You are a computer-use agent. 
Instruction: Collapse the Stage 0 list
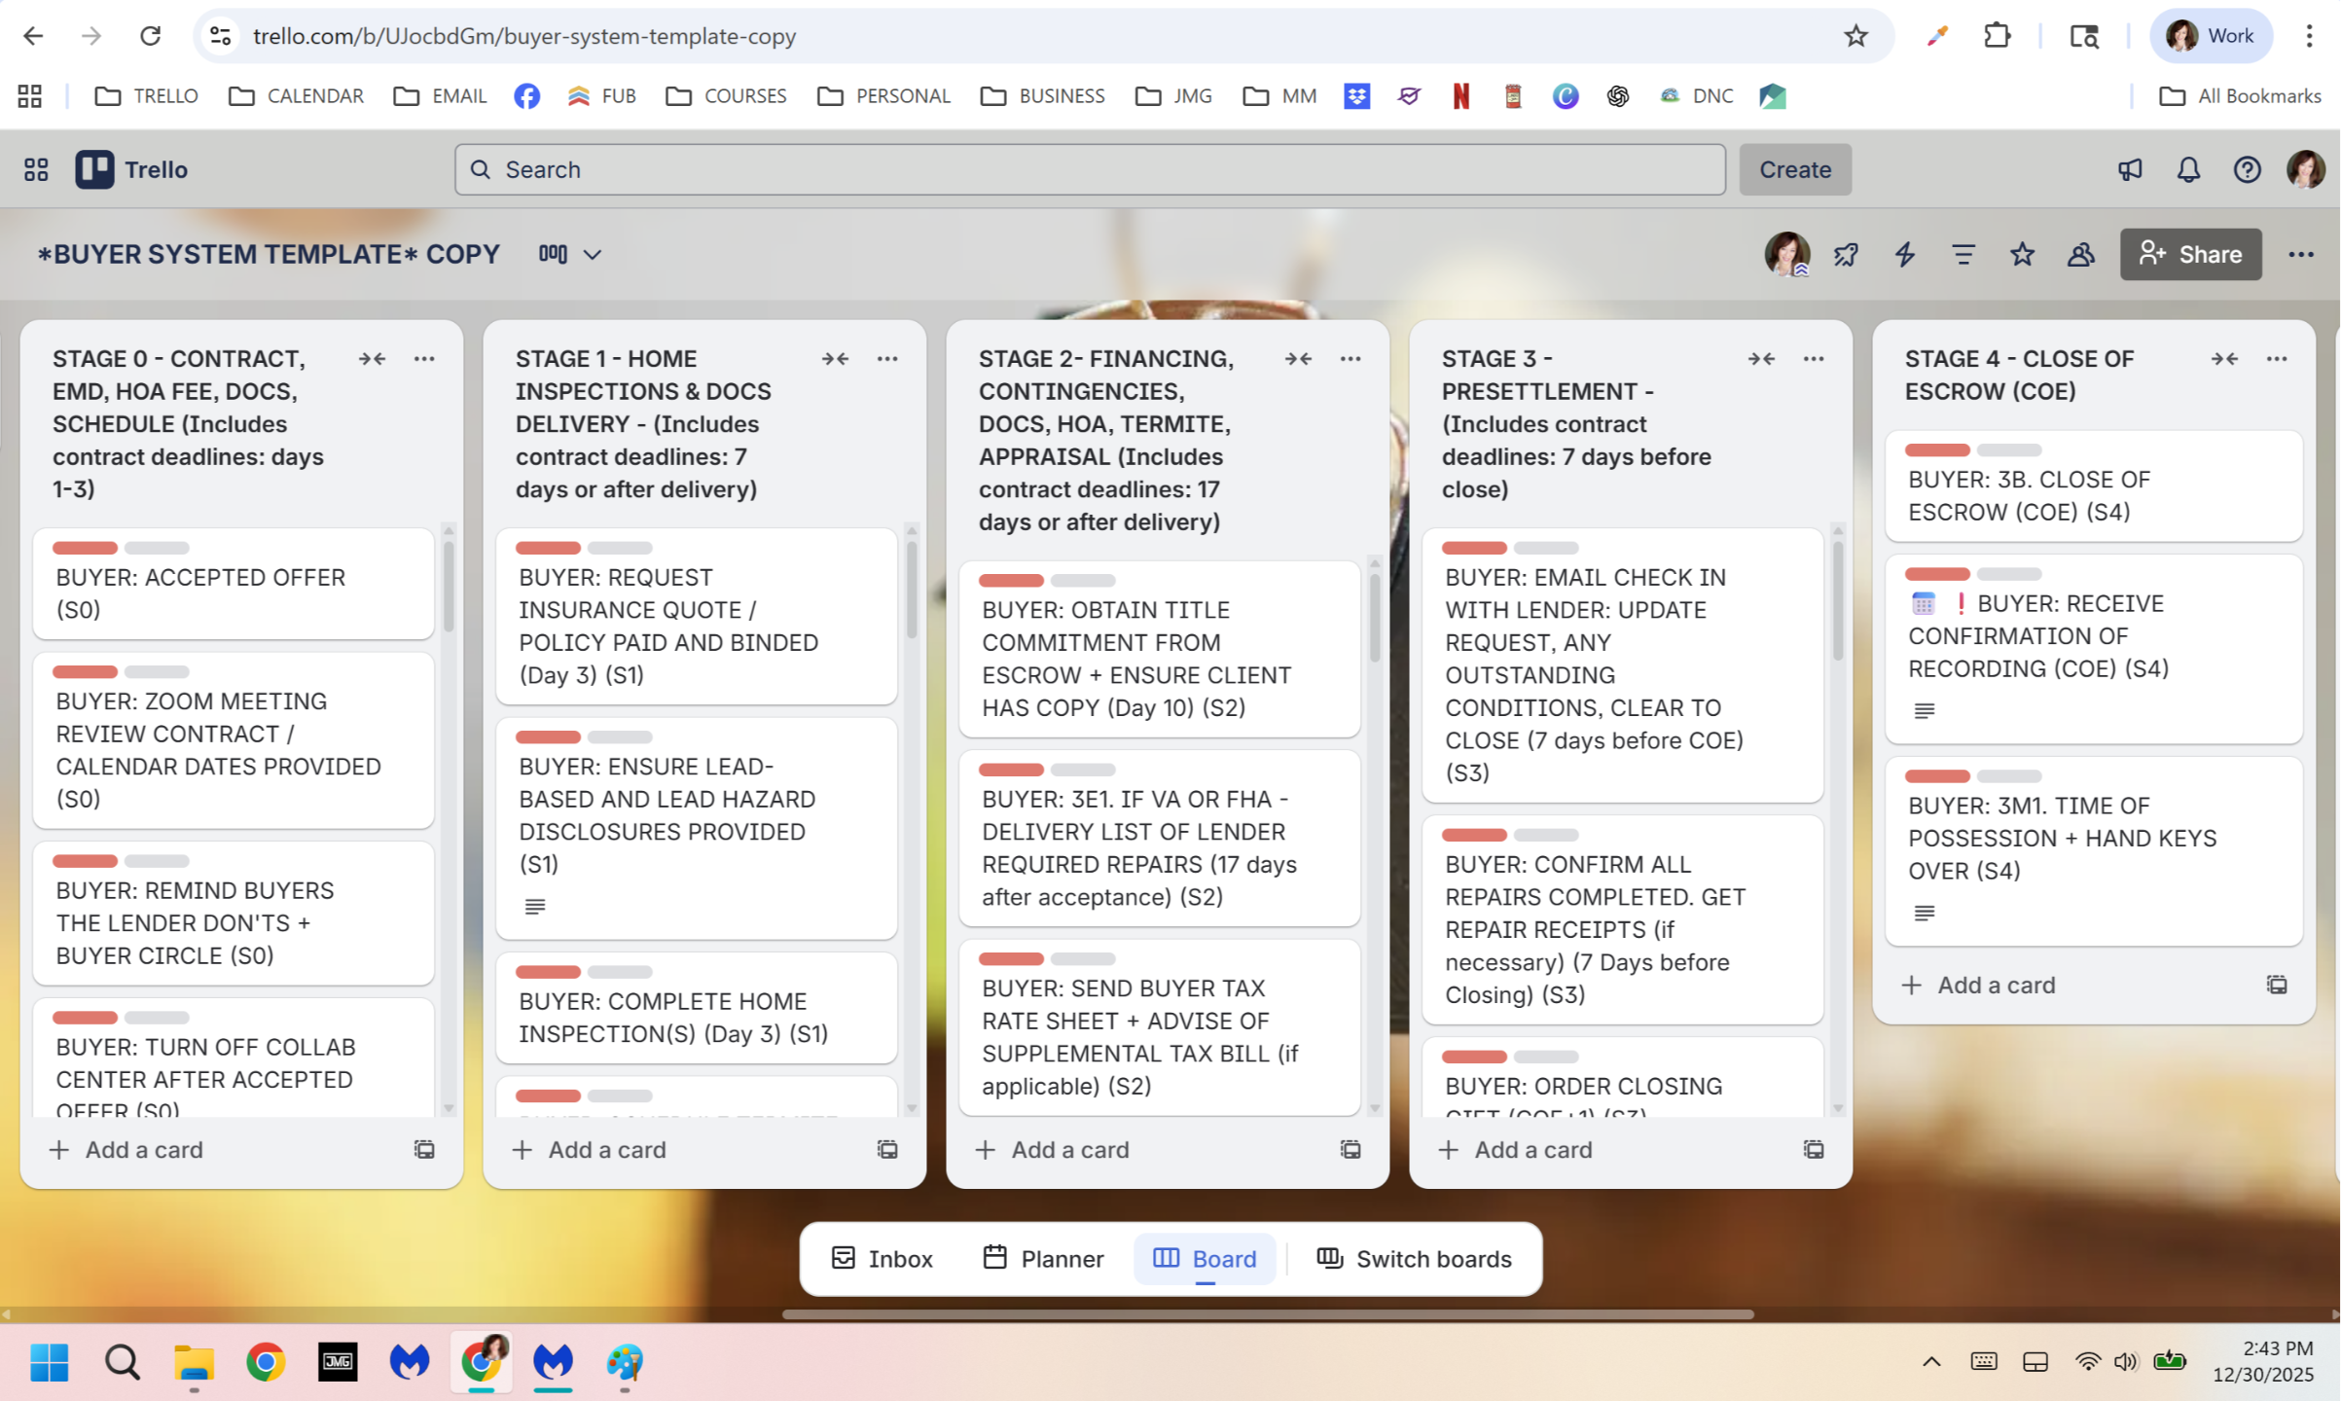[x=372, y=359]
